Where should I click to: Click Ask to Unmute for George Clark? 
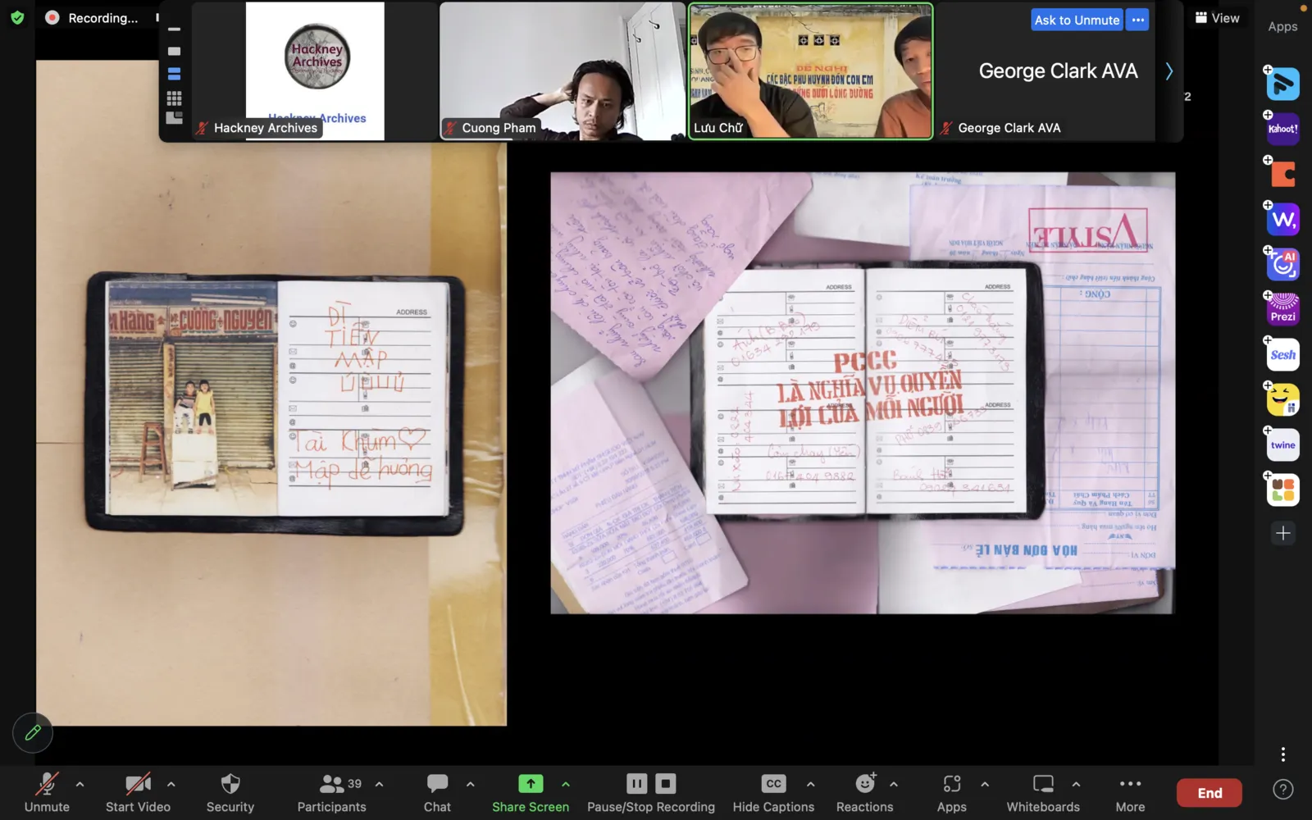coord(1076,20)
